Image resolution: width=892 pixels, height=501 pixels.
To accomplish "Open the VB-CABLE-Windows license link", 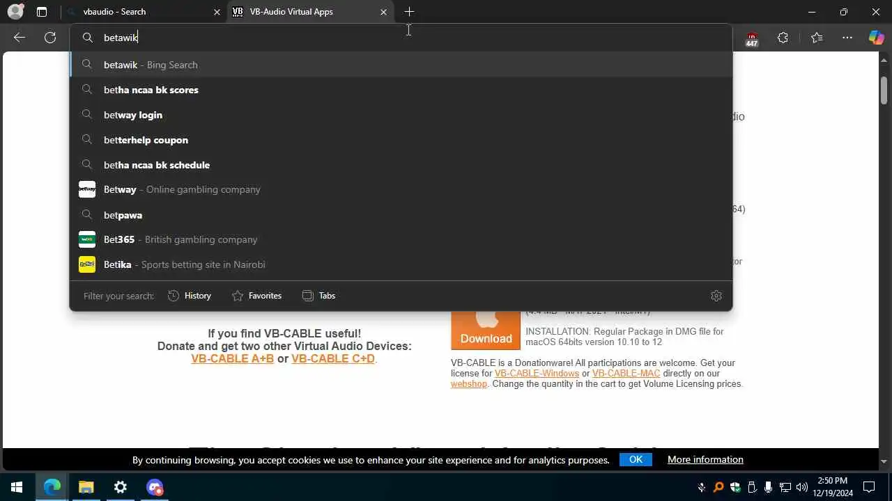I will pyautogui.click(x=537, y=373).
